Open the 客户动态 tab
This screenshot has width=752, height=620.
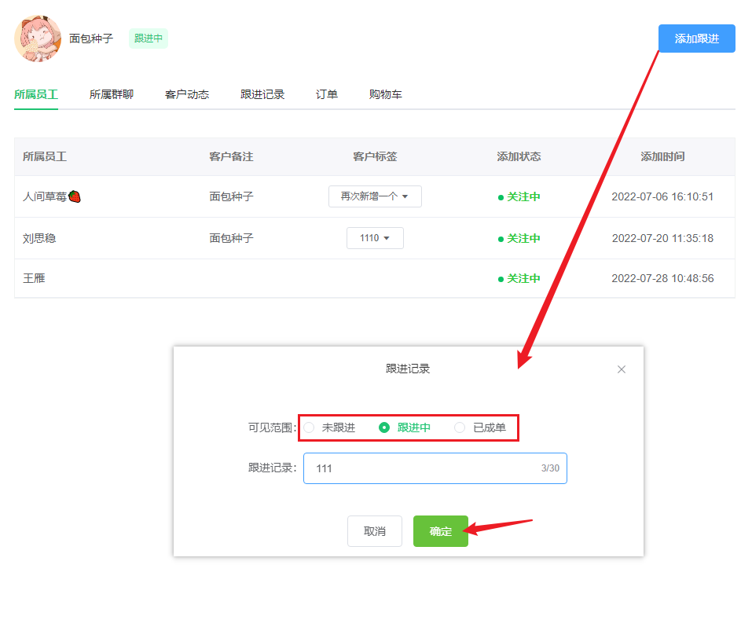[x=187, y=94]
